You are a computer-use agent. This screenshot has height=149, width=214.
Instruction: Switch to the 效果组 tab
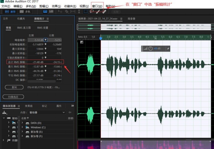pyautogui.click(x=29, y=106)
